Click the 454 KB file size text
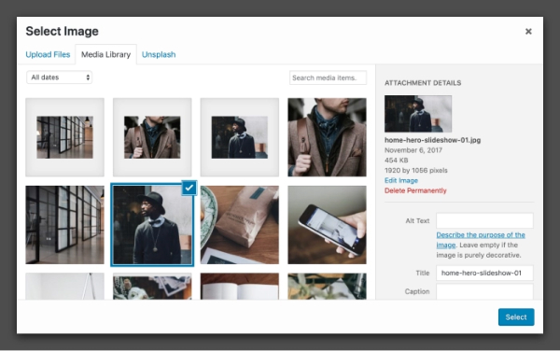This screenshot has width=560, height=351. click(x=396, y=160)
